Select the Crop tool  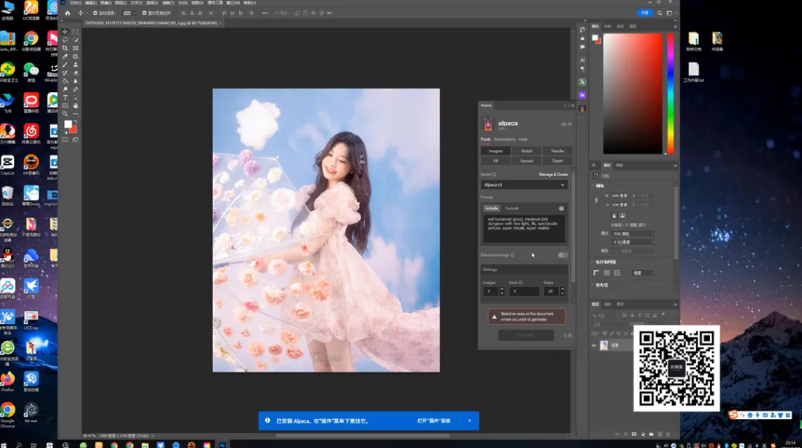point(65,48)
